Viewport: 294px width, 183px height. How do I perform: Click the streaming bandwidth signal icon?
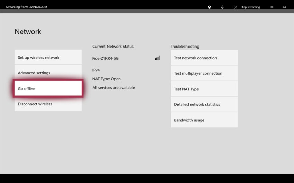284,7
